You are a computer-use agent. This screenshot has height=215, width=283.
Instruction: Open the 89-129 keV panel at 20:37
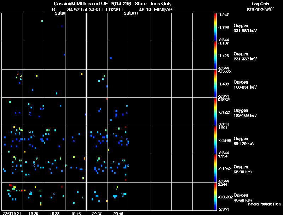[x=98, y=140]
